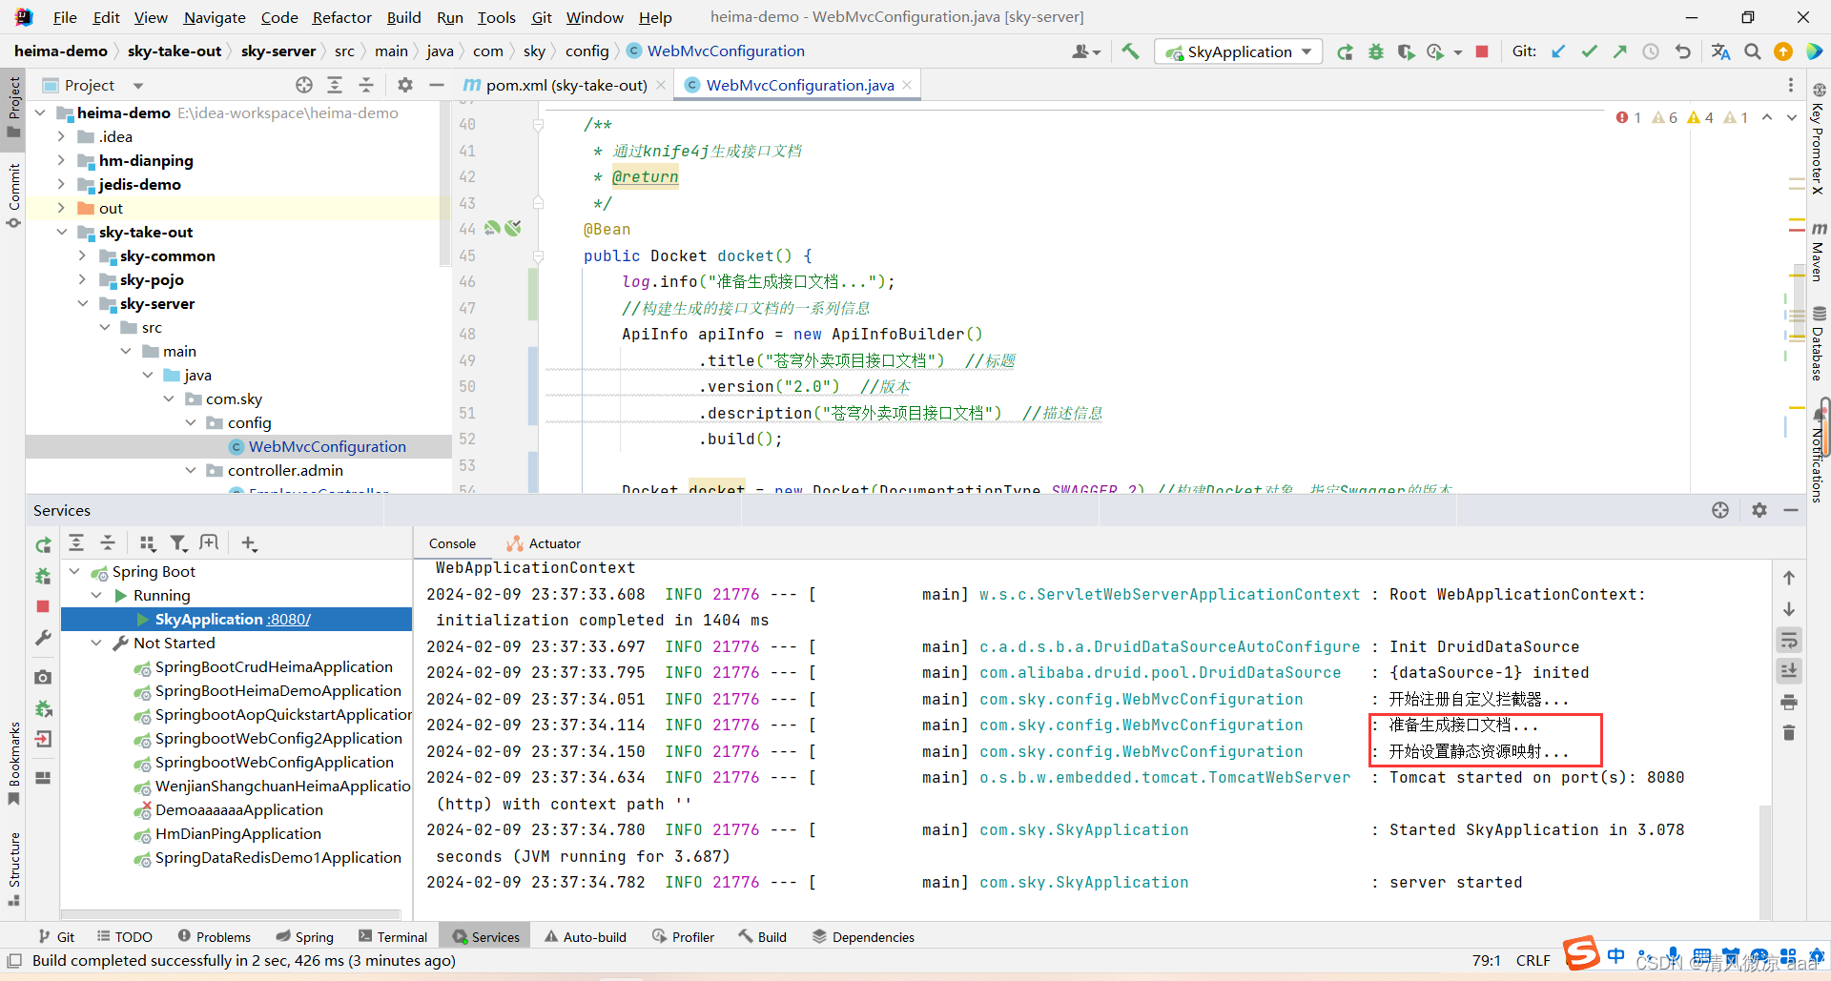Viewport: 1831px width, 981px height.
Task: Open Project panel settings gear
Action: (405, 85)
